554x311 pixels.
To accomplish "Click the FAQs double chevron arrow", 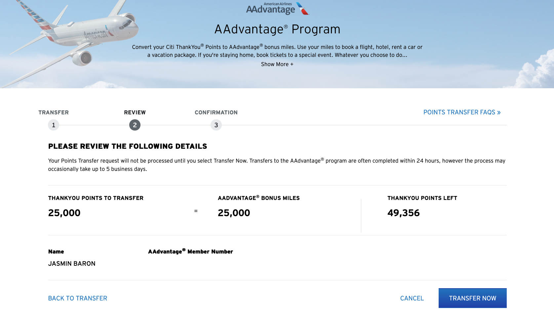I will pos(499,113).
